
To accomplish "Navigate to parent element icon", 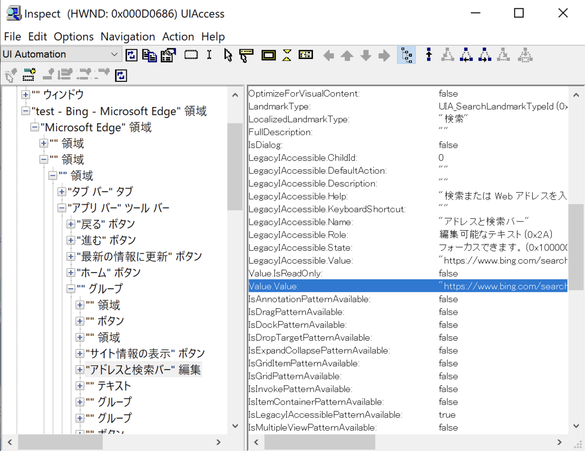I will 429,55.
